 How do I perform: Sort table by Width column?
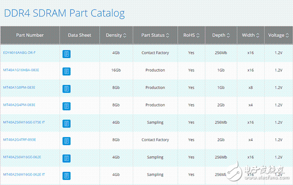coord(251,35)
